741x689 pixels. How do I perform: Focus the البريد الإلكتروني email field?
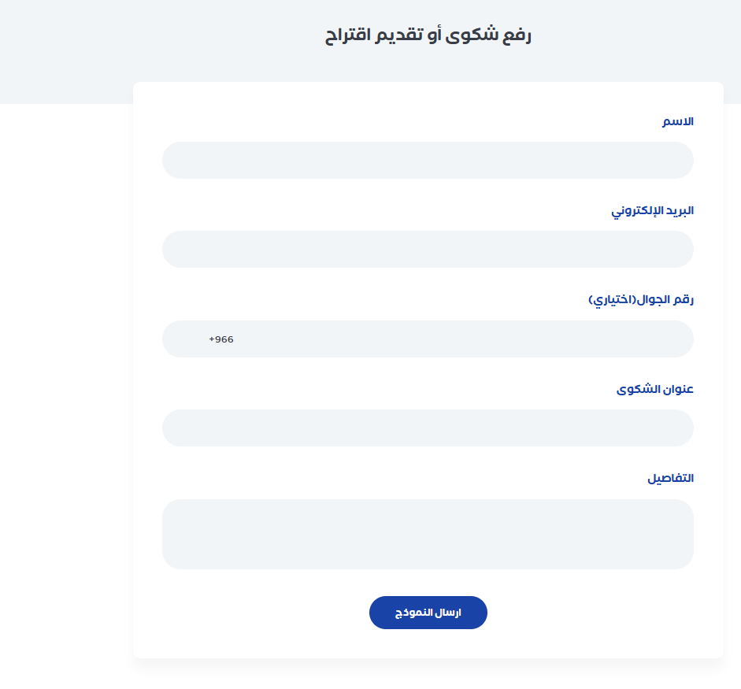point(428,250)
